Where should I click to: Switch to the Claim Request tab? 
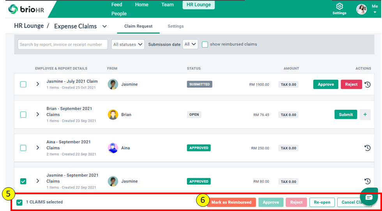[x=138, y=26]
